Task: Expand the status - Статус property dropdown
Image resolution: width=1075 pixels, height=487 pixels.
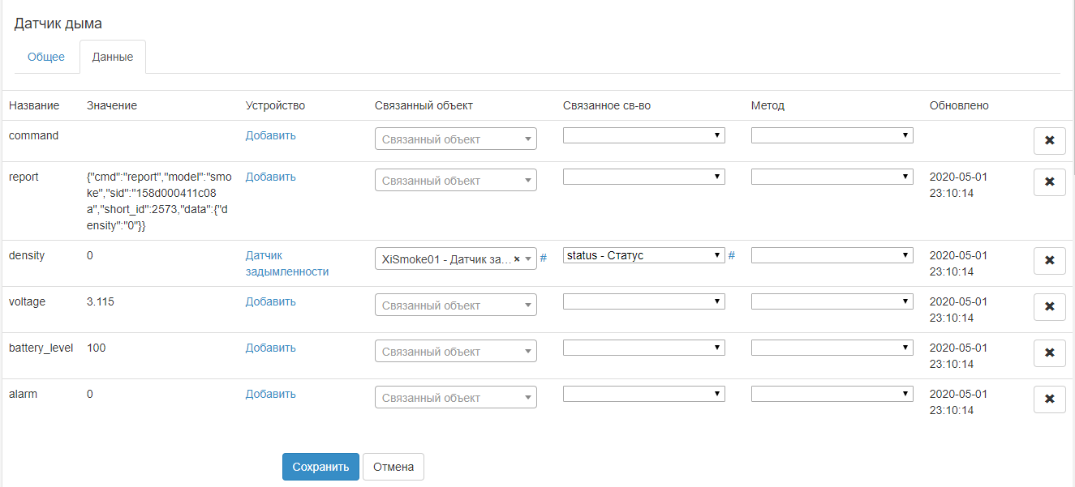Action: click(x=643, y=255)
